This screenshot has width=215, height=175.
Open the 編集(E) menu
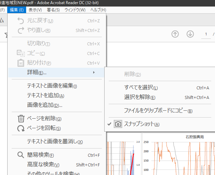pos(17,10)
